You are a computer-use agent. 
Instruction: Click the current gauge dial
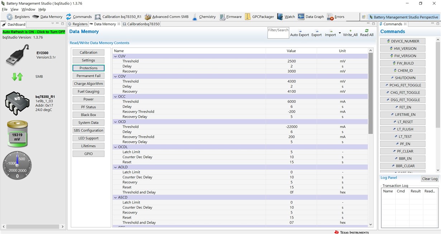(x=17, y=165)
